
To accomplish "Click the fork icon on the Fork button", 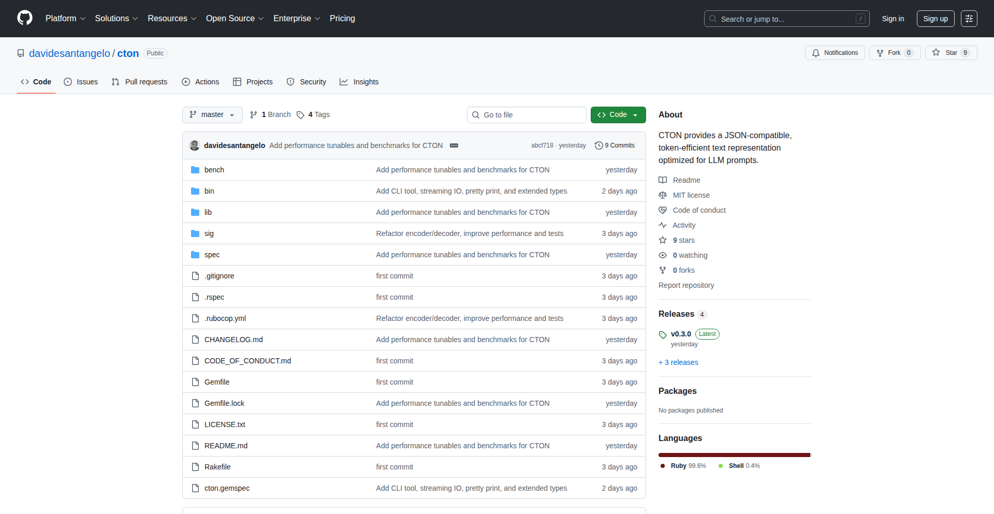I will pyautogui.click(x=880, y=52).
